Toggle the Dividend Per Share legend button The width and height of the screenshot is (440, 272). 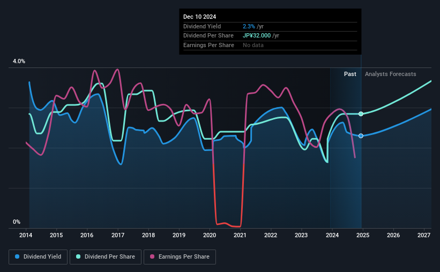[x=106, y=257]
